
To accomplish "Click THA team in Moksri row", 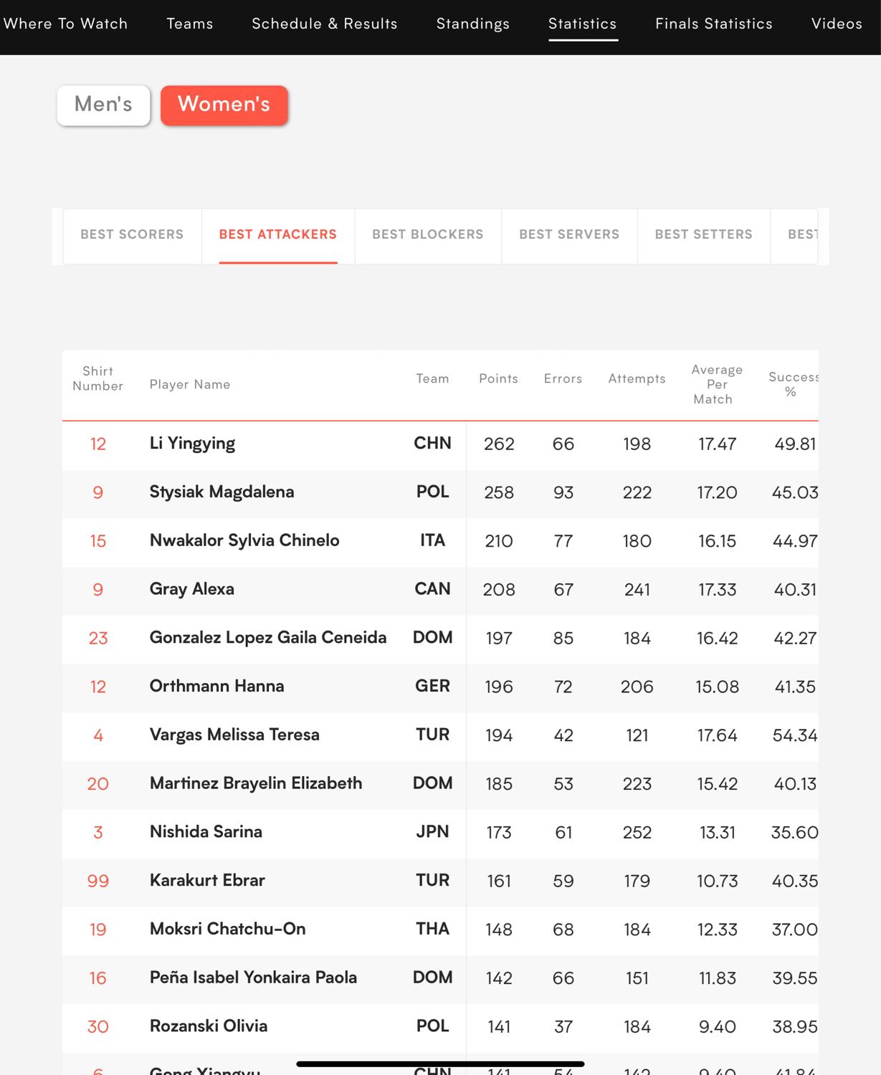I will pos(433,930).
